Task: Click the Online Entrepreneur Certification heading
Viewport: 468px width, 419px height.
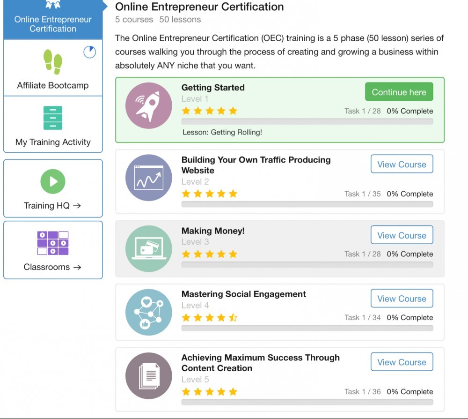Action: [199, 7]
